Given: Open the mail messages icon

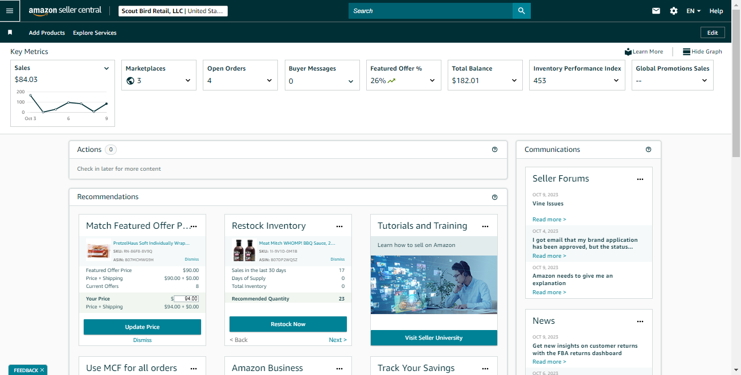Looking at the screenshot, I should click(x=656, y=11).
